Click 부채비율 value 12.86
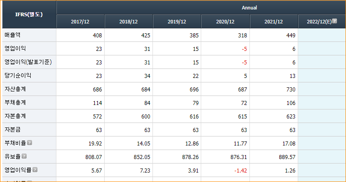The height and width of the screenshot is (182, 346). (x=192, y=144)
